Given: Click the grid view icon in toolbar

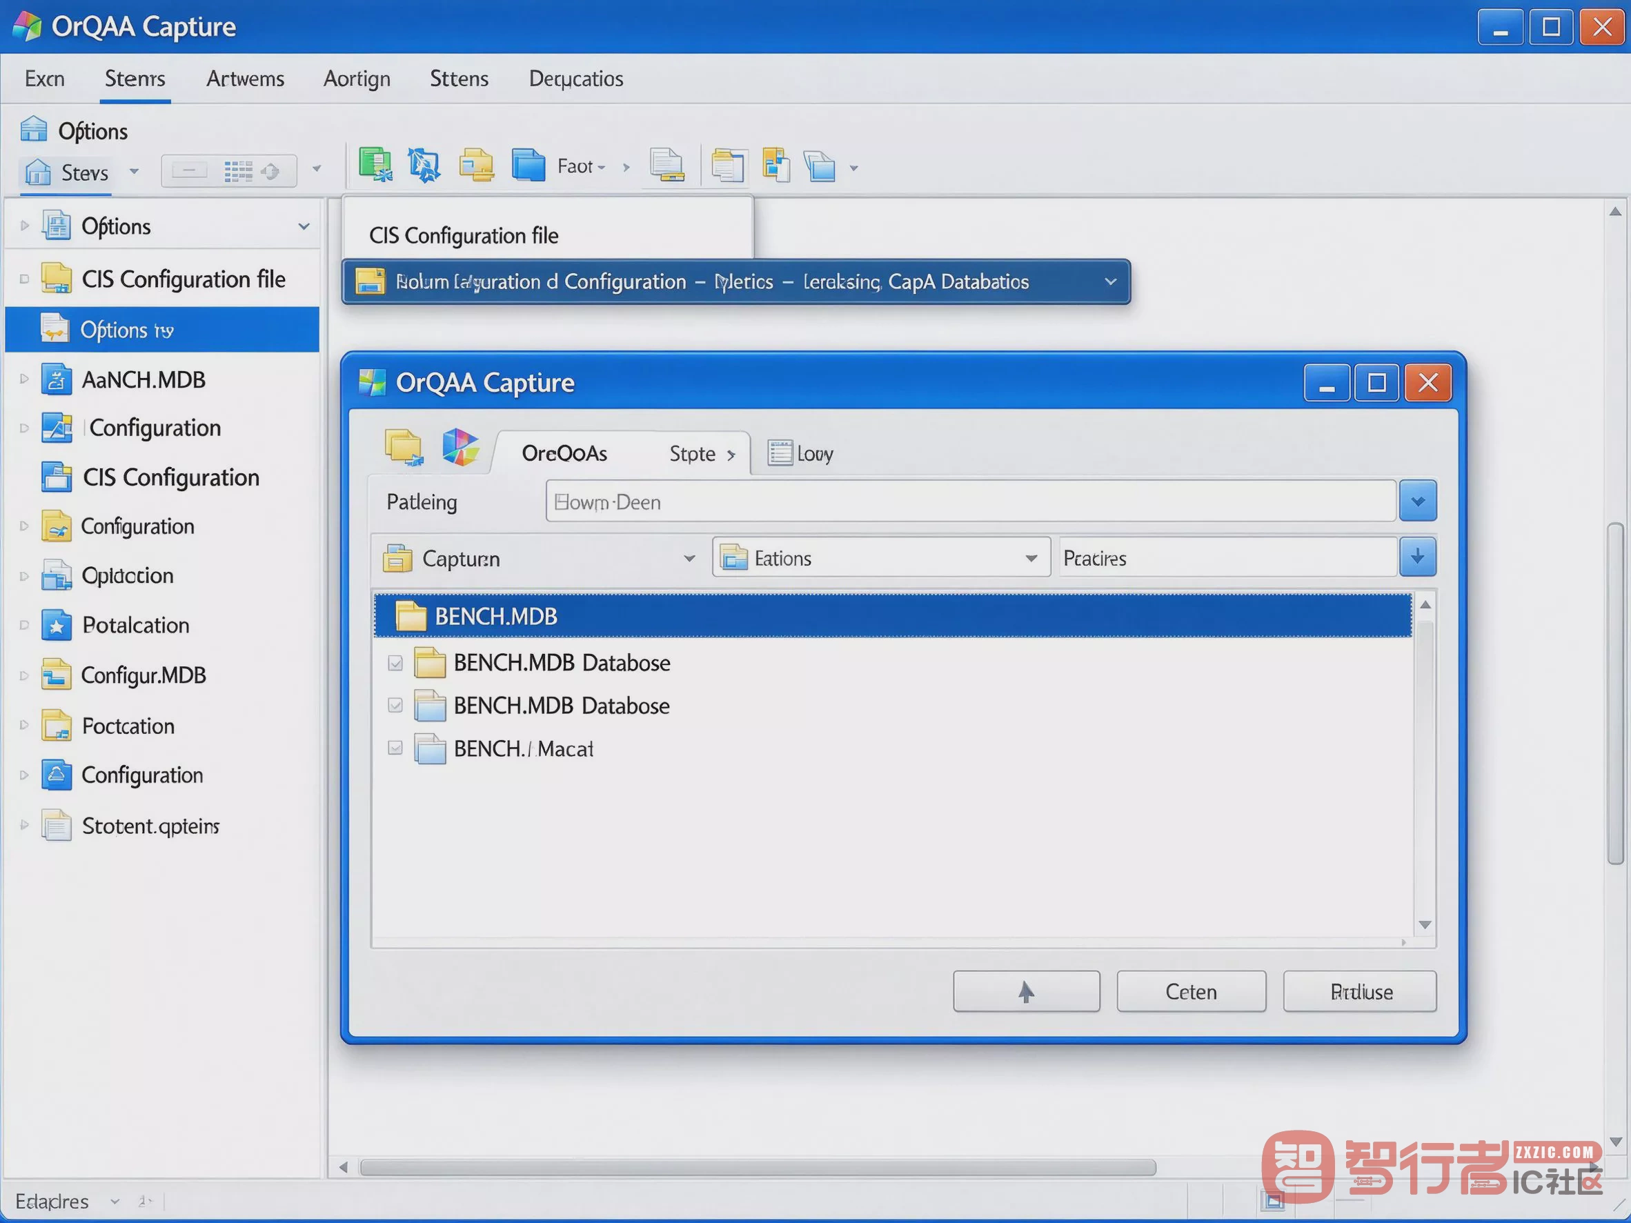Looking at the screenshot, I should tap(238, 171).
